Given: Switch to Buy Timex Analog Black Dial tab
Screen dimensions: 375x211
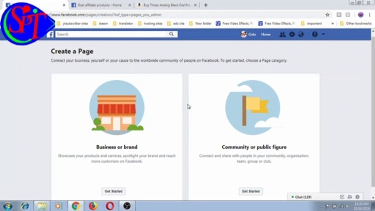Looking at the screenshot, I should click(167, 5).
